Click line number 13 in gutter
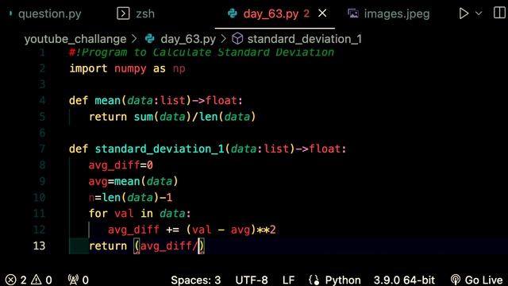Viewport: 508px width, 286px height. click(x=39, y=245)
